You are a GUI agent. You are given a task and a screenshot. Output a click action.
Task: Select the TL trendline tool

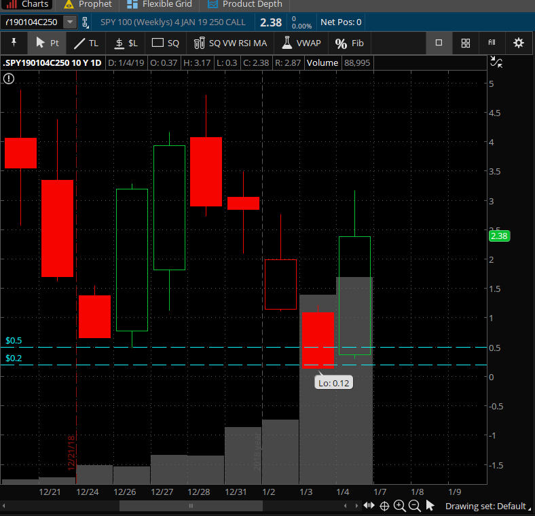86,43
